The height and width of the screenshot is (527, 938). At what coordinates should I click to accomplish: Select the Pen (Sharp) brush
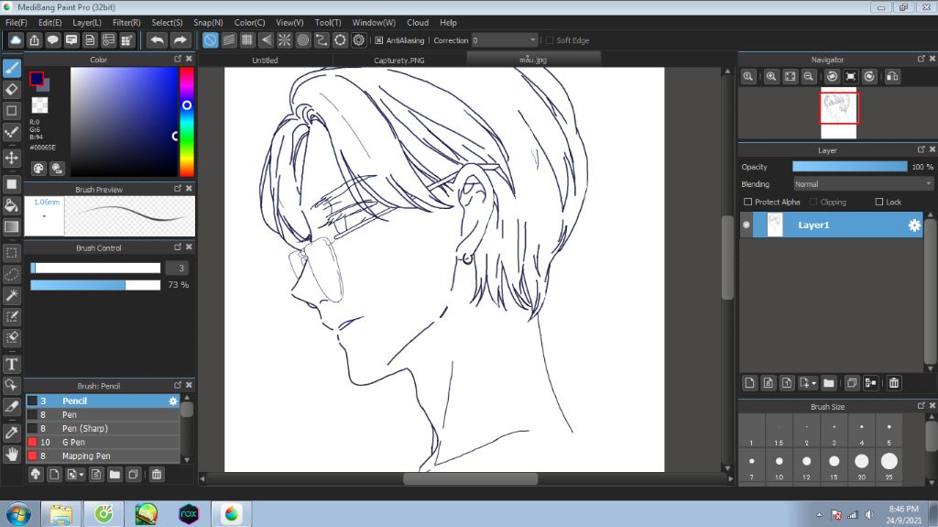103,428
